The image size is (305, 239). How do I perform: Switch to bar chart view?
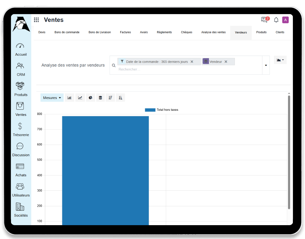pos(69,98)
